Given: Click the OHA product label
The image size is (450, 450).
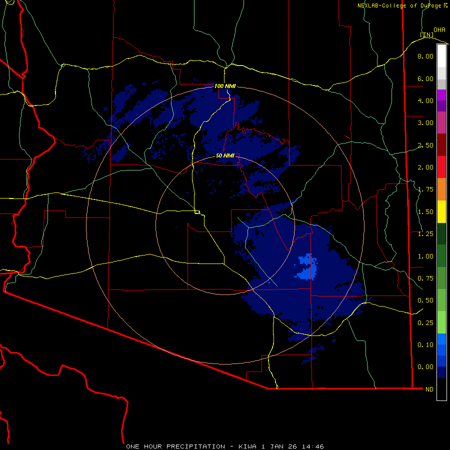Looking at the screenshot, I should click(x=439, y=30).
